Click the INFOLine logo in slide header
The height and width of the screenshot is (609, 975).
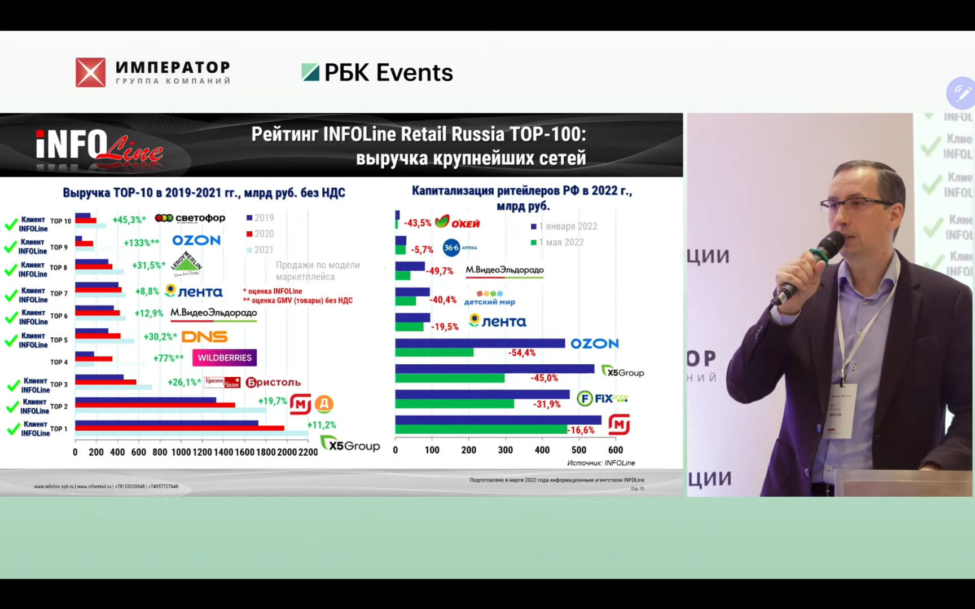point(99,148)
